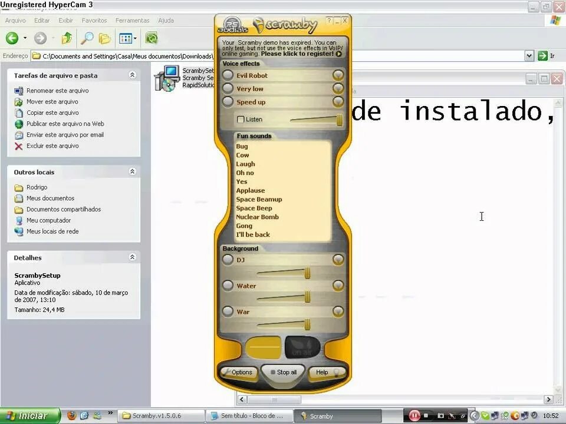Open the Ajuda menu

[166, 21]
